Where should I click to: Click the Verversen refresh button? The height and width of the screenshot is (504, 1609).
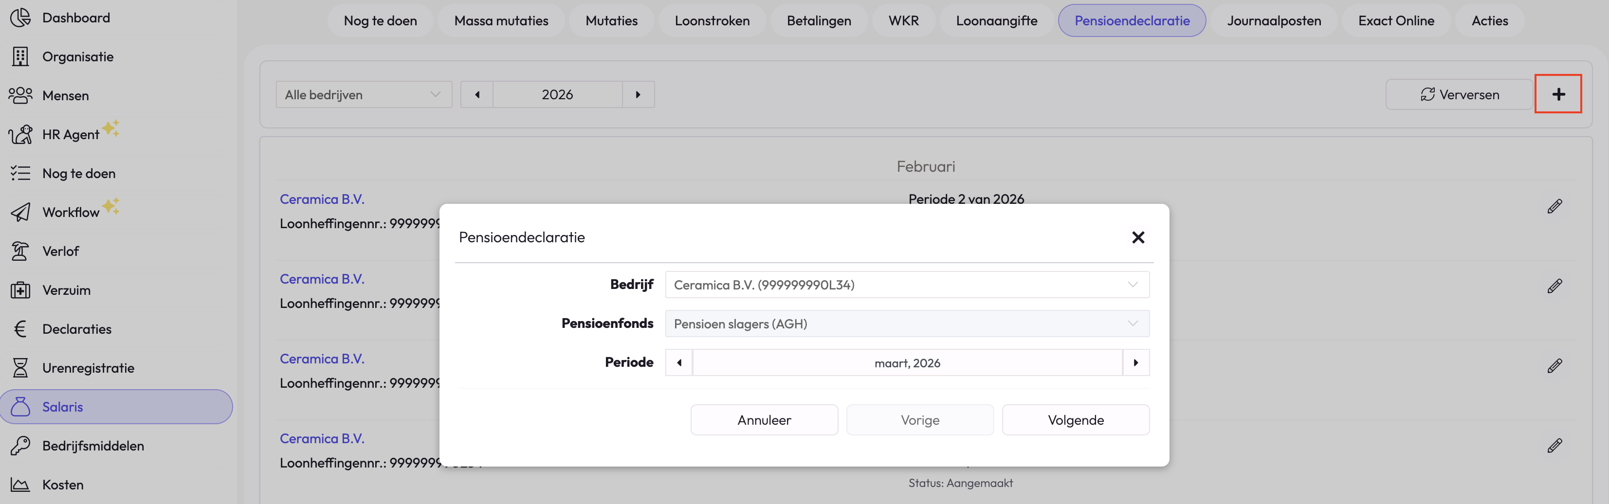point(1459,94)
